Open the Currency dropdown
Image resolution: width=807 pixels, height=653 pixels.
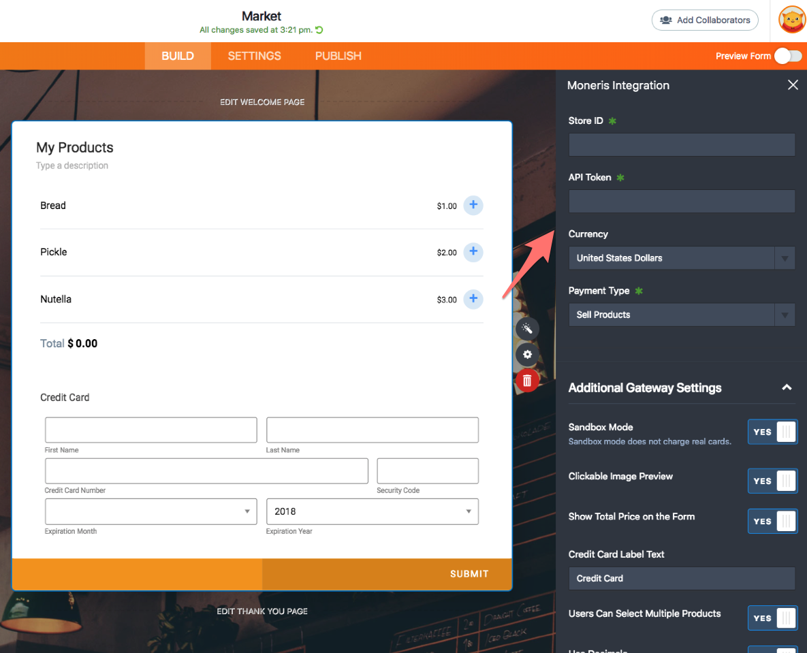[x=784, y=257]
